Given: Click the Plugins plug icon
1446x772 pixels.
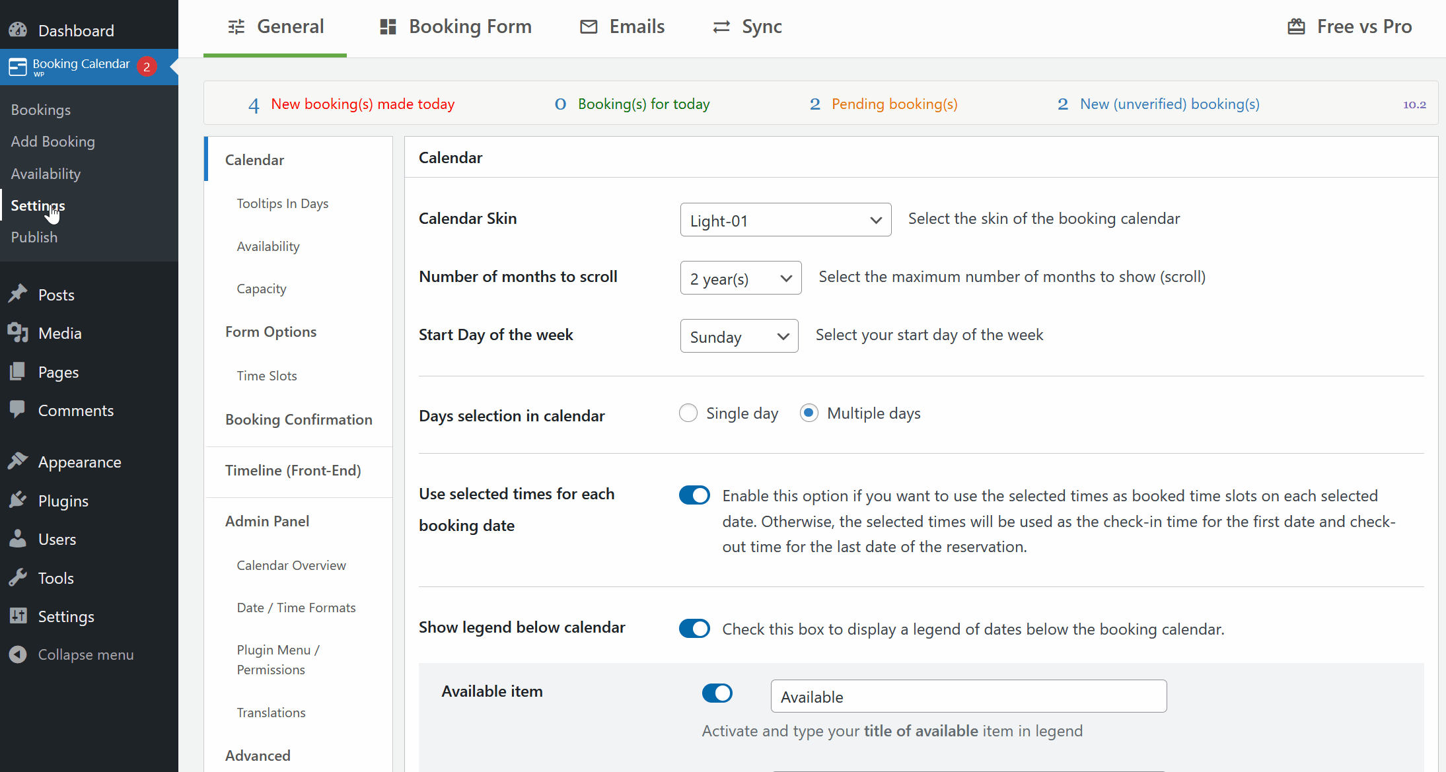Looking at the screenshot, I should [18, 501].
